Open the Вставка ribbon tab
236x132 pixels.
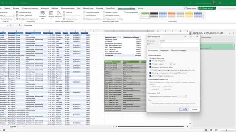tap(16, 8)
